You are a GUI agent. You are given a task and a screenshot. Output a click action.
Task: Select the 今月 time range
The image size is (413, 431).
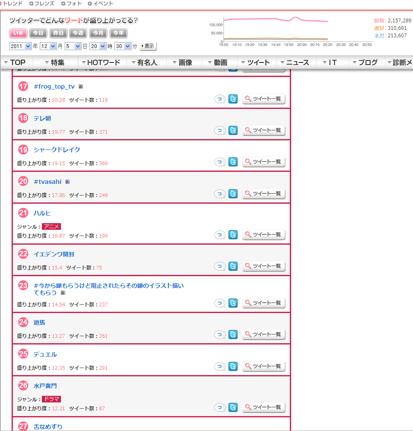[x=98, y=33]
